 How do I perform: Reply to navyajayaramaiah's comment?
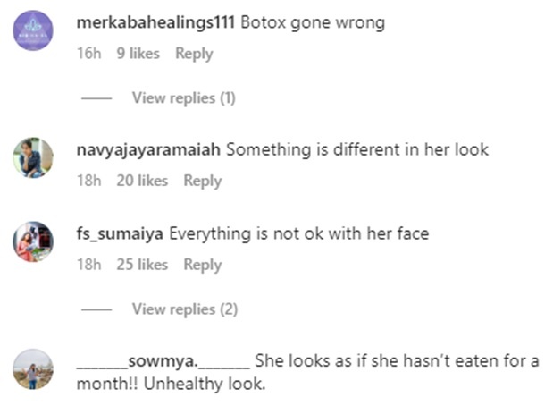tap(203, 181)
